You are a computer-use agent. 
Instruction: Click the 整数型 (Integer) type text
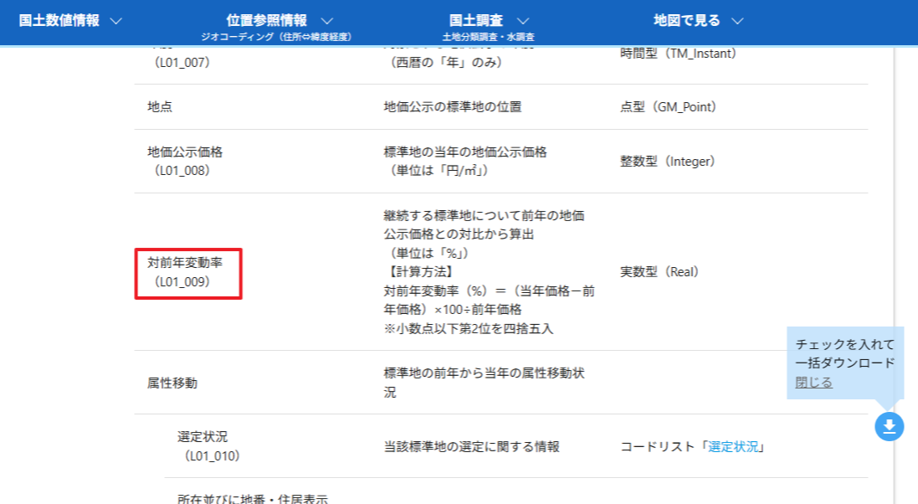667,161
